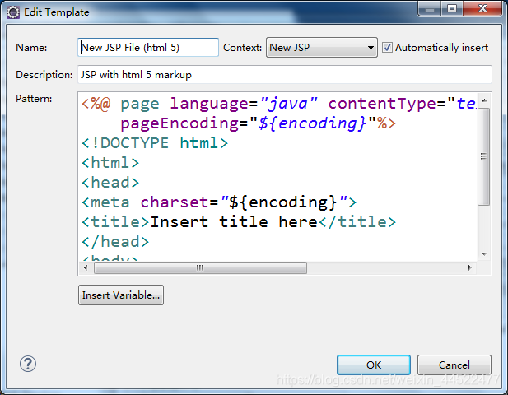
Task: Click into the Description input field
Action: click(284, 74)
